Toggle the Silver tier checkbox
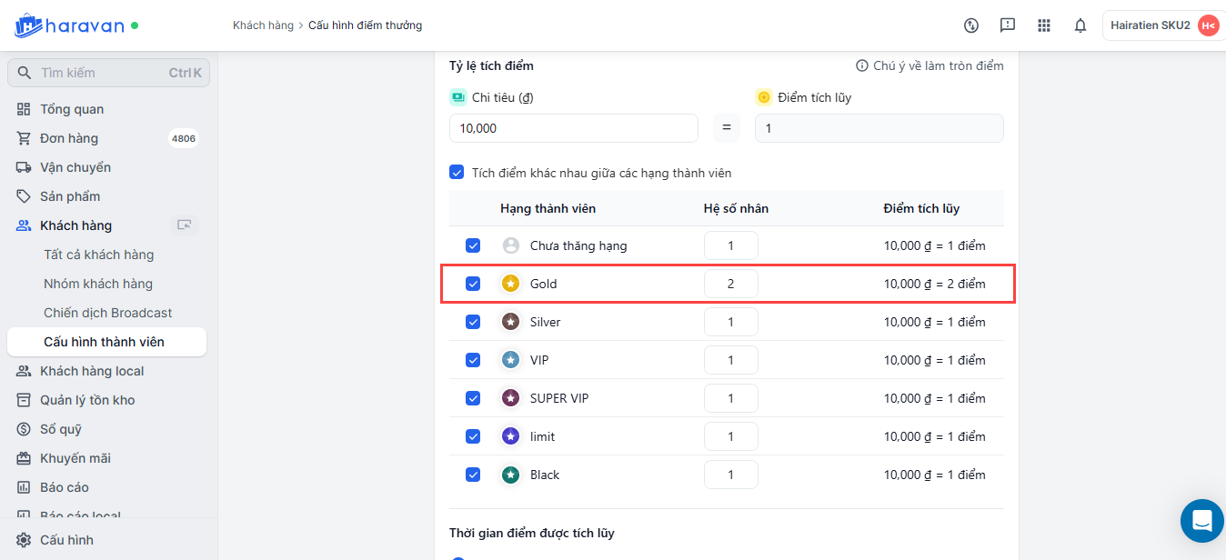 [x=473, y=322]
